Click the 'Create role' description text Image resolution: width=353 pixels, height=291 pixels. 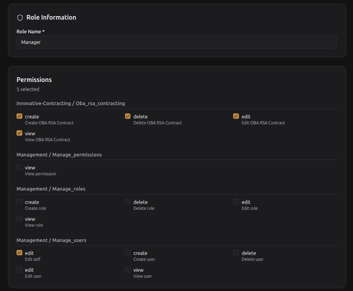point(36,208)
